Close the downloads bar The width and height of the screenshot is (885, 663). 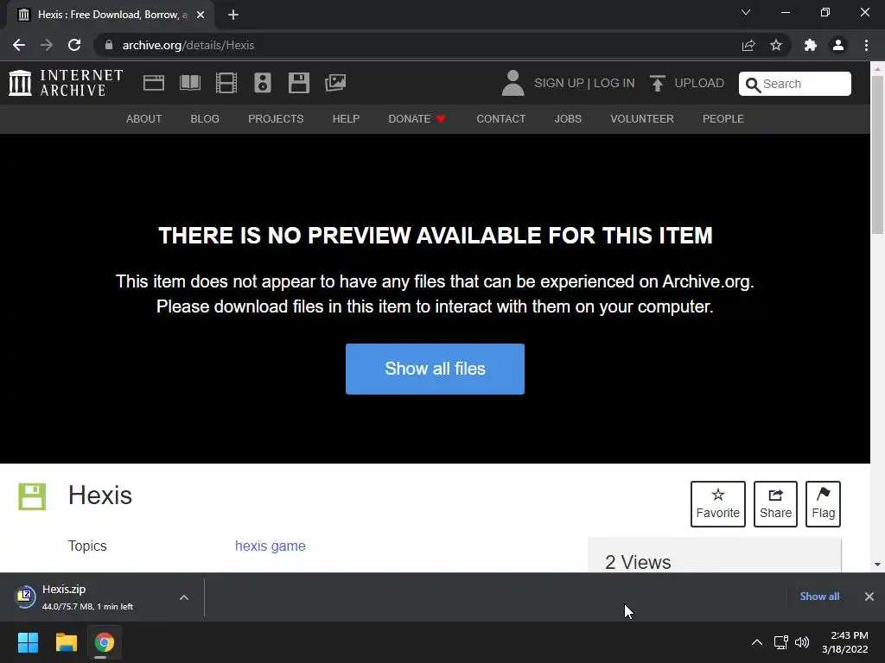pyautogui.click(x=869, y=597)
